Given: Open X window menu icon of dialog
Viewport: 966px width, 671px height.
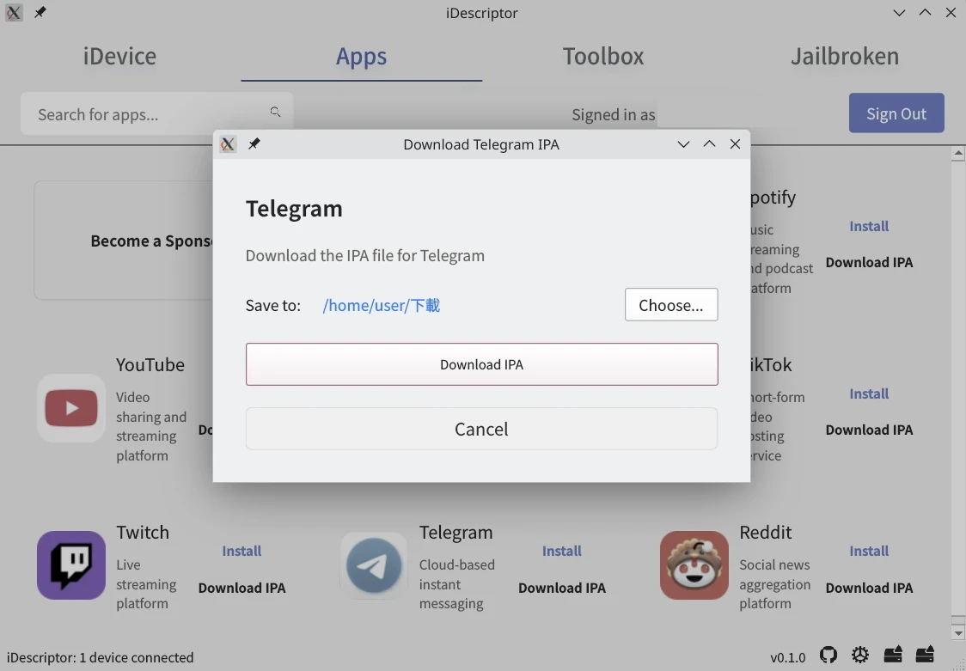Looking at the screenshot, I should click(x=228, y=144).
